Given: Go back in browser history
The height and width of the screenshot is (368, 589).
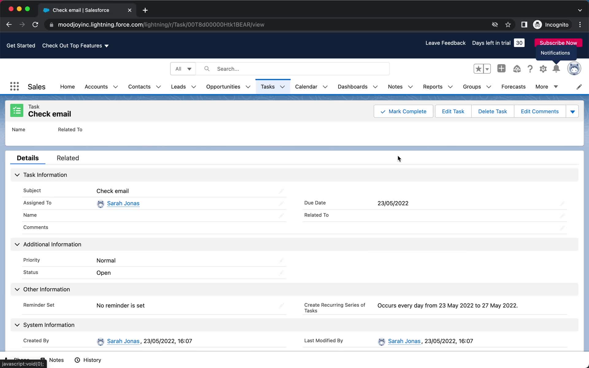Looking at the screenshot, I should click(x=9, y=25).
